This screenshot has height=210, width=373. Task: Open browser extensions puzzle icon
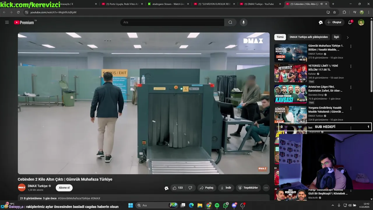point(344,12)
